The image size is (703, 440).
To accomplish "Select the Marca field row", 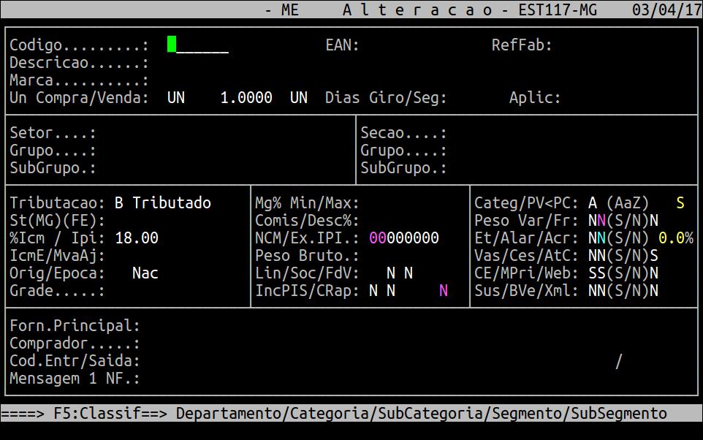I will (79, 80).
